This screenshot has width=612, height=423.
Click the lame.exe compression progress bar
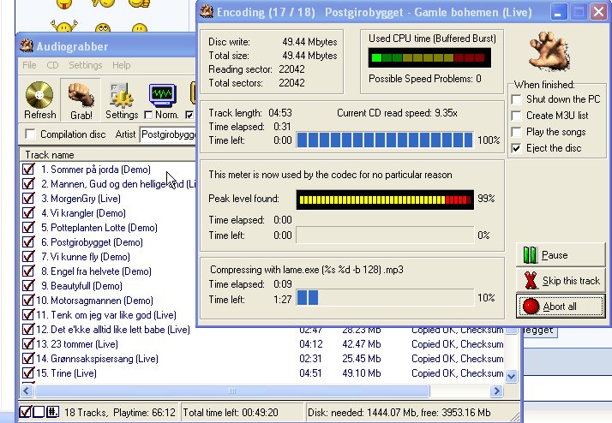(385, 298)
